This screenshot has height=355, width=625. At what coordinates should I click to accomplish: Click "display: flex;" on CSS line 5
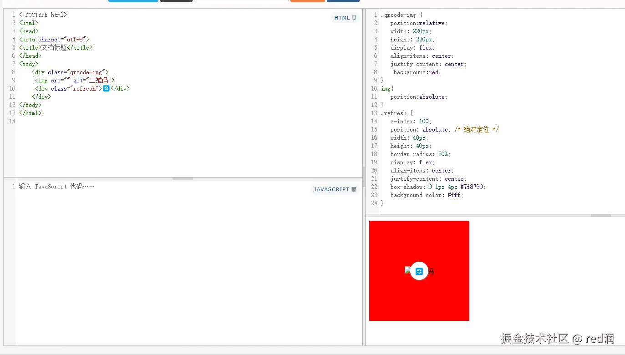click(x=412, y=47)
